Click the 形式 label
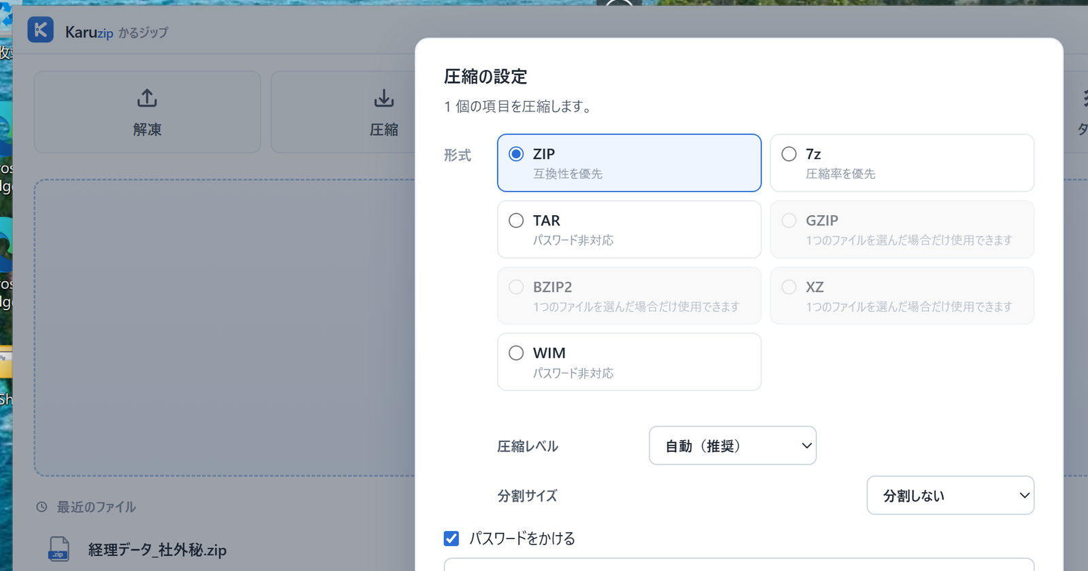The height and width of the screenshot is (571, 1088). tap(458, 155)
